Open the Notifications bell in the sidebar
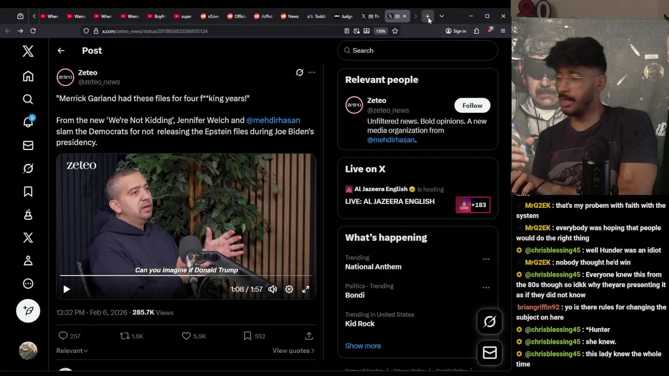This screenshot has height=376, width=669. pos(28,122)
